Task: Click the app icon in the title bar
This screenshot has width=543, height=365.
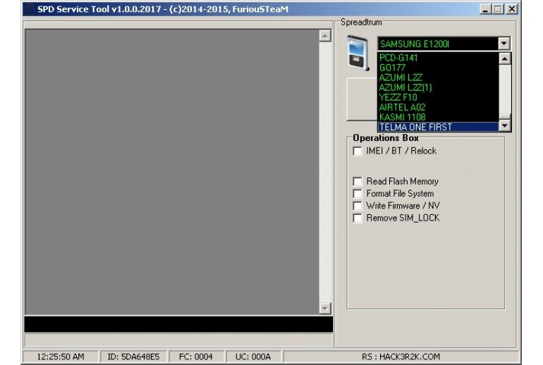Action: point(30,9)
